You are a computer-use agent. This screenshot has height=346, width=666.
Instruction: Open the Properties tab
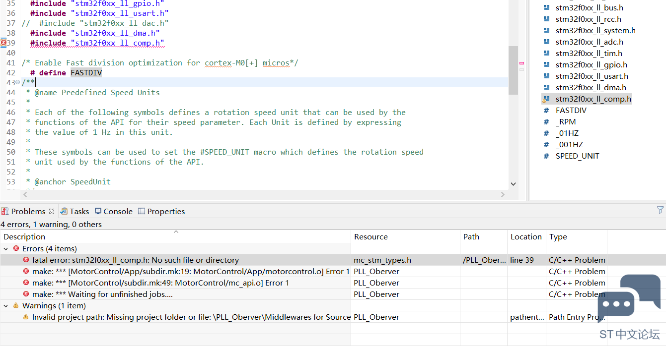(x=161, y=211)
